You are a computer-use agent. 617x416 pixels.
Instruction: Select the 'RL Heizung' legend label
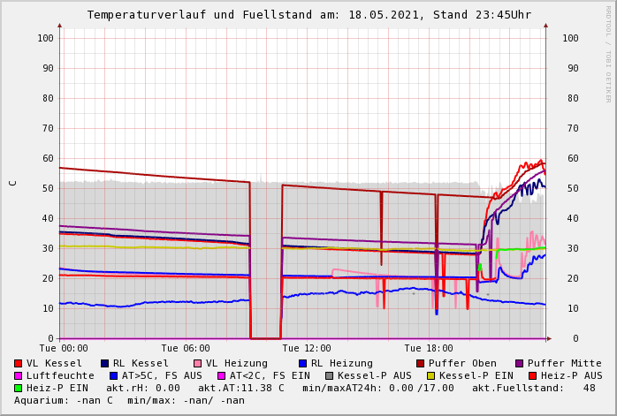(x=342, y=363)
